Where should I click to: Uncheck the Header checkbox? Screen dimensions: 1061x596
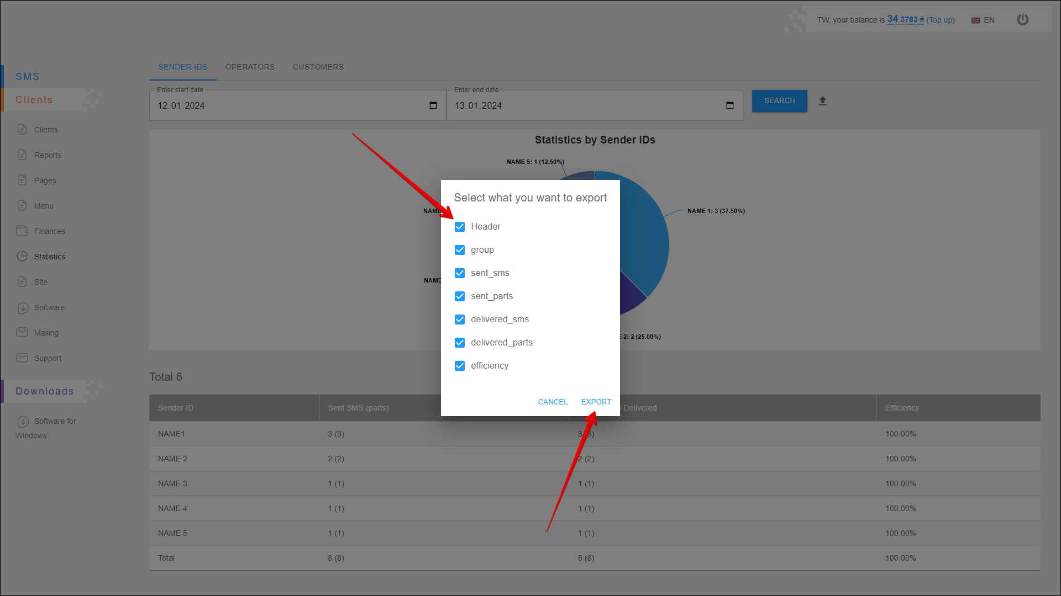coord(460,227)
